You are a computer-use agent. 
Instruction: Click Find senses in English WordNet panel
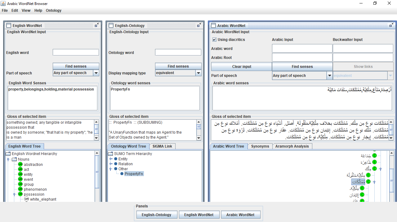[76, 66]
